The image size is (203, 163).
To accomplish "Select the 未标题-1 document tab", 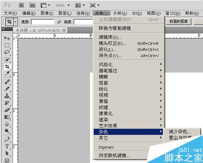I will [38, 30].
